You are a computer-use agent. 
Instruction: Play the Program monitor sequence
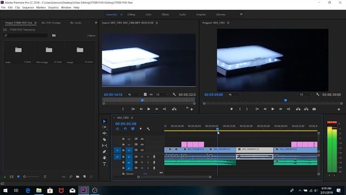pos(272,109)
